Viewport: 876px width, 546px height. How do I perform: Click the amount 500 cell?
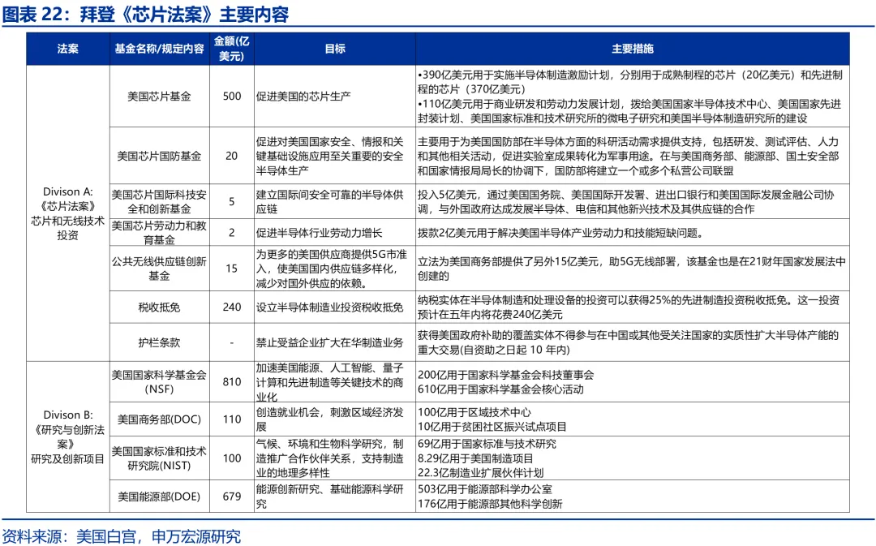click(231, 96)
